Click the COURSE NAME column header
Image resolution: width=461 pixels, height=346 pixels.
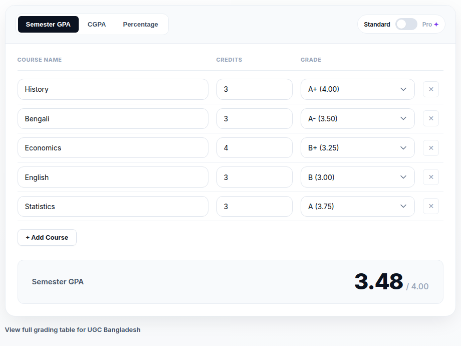pyautogui.click(x=40, y=60)
